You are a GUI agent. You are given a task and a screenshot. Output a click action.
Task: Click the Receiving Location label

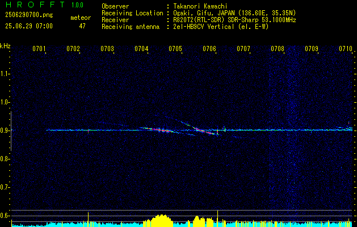click(132, 13)
